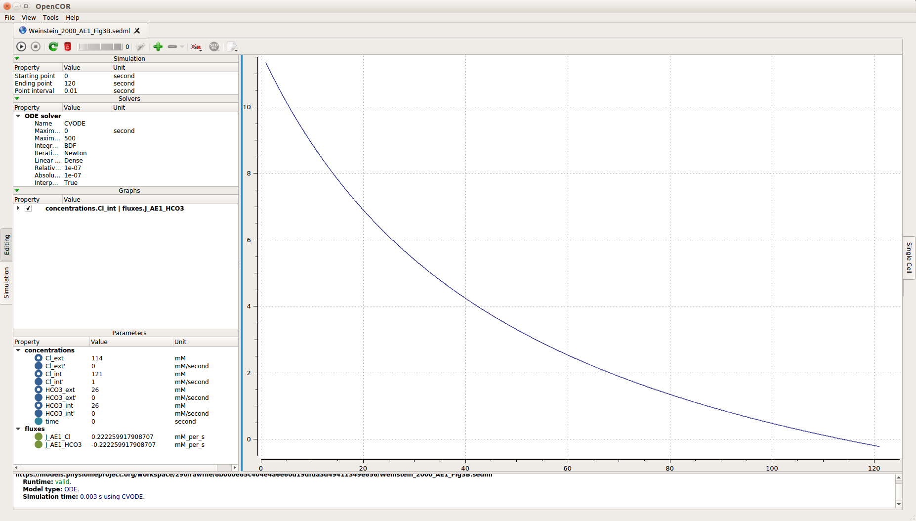Click the stop simulation button

click(36, 46)
